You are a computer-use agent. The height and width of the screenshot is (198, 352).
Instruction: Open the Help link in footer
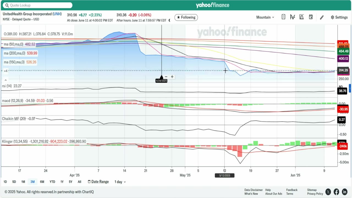(x=268, y=190)
